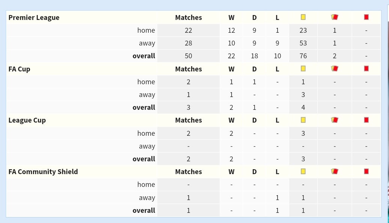Screen dimensions: 389x223
Task: Select the FA Community Shield heading
Action: (43, 172)
